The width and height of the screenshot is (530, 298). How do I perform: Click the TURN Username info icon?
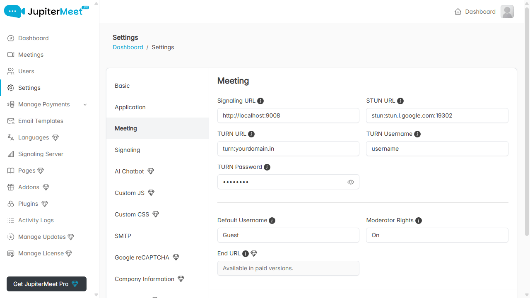[x=417, y=134]
